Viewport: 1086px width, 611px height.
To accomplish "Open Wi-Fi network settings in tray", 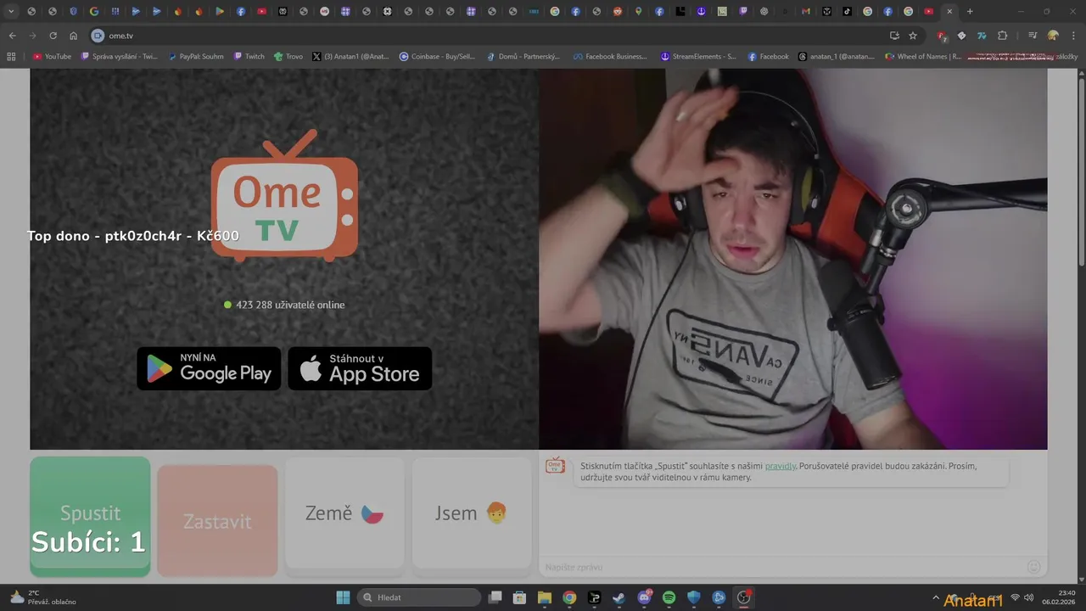I will point(1015,597).
